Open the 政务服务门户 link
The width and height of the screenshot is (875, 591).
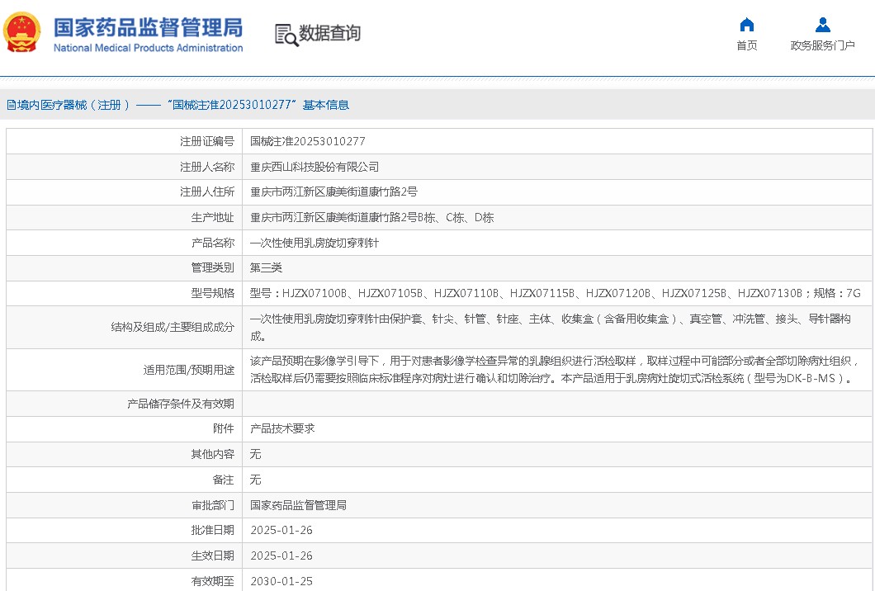click(822, 45)
